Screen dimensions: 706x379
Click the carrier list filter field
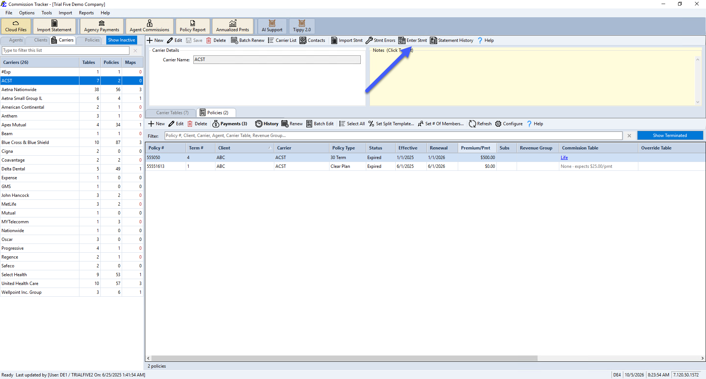[66, 50]
